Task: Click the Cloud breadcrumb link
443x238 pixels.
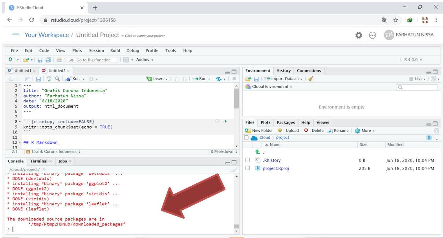Action: [x=265, y=138]
